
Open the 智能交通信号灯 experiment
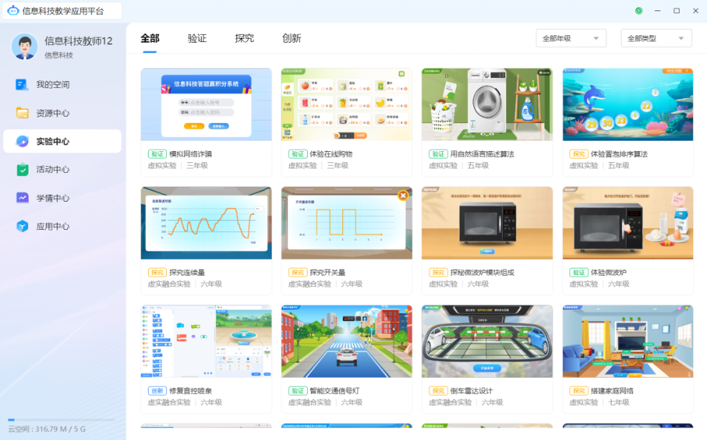click(x=346, y=340)
